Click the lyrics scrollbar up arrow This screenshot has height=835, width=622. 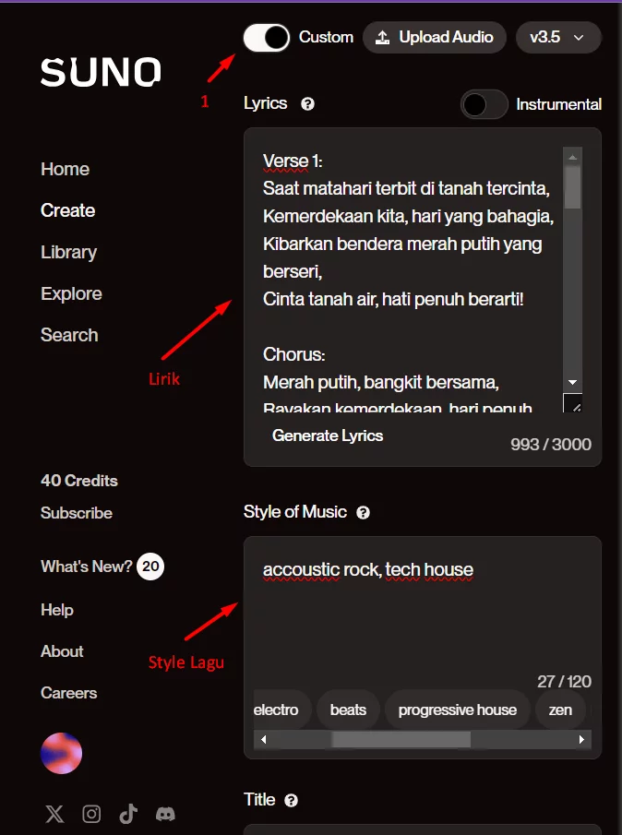click(572, 157)
